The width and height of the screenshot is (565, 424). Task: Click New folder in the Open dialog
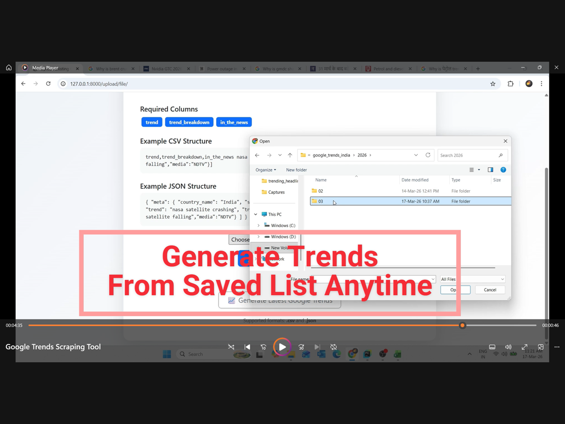pyautogui.click(x=296, y=170)
